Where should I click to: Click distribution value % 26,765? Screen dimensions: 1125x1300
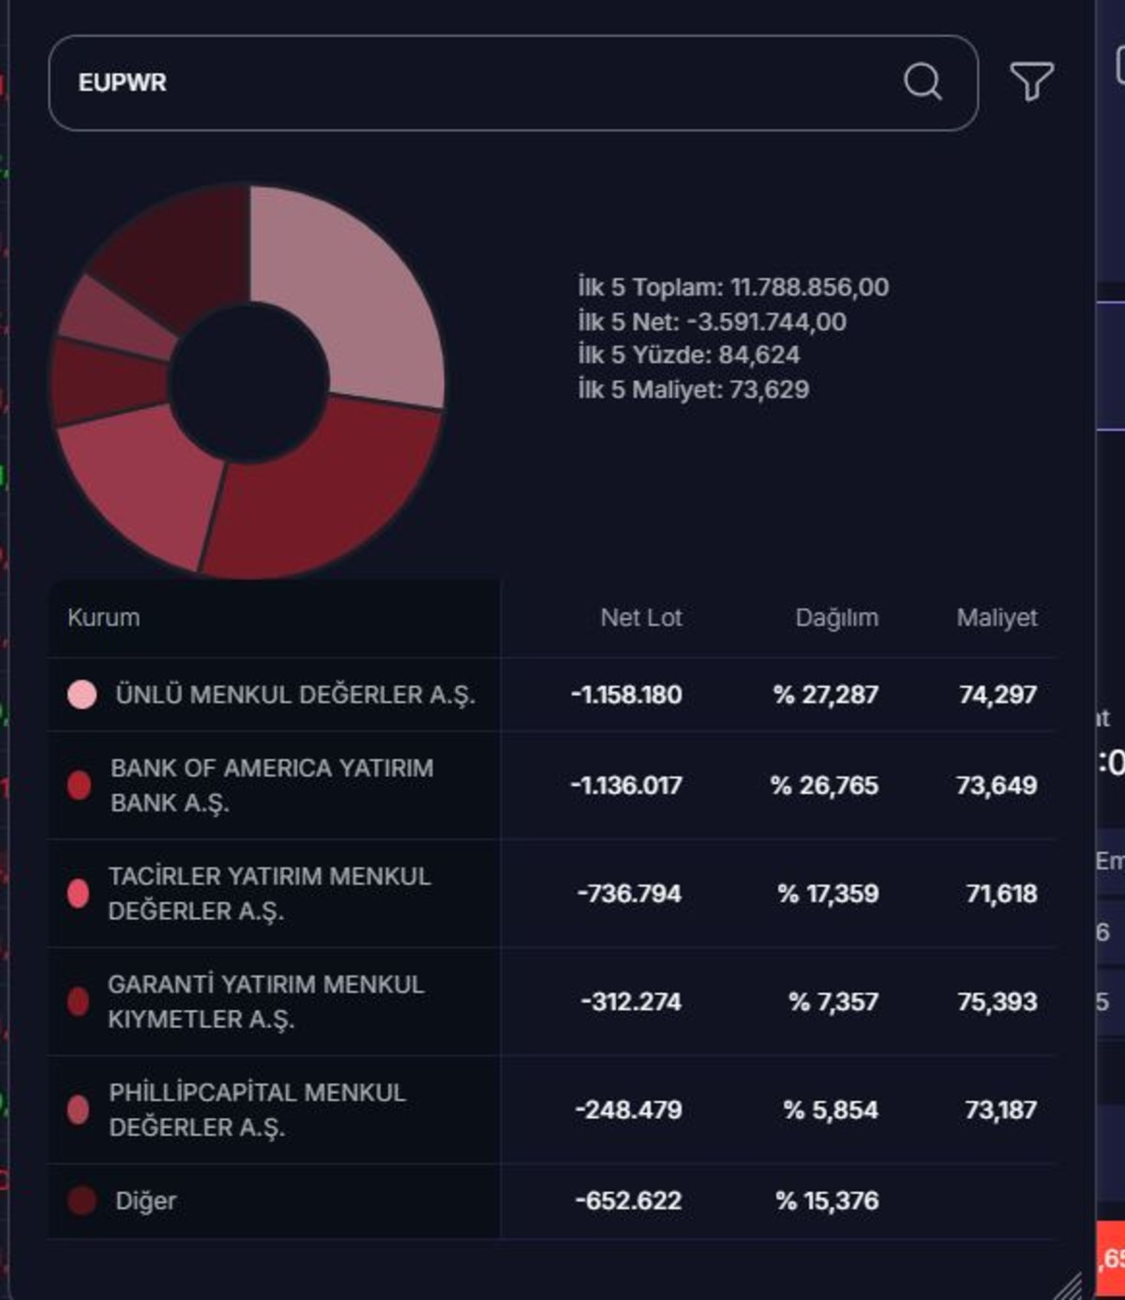tap(825, 785)
